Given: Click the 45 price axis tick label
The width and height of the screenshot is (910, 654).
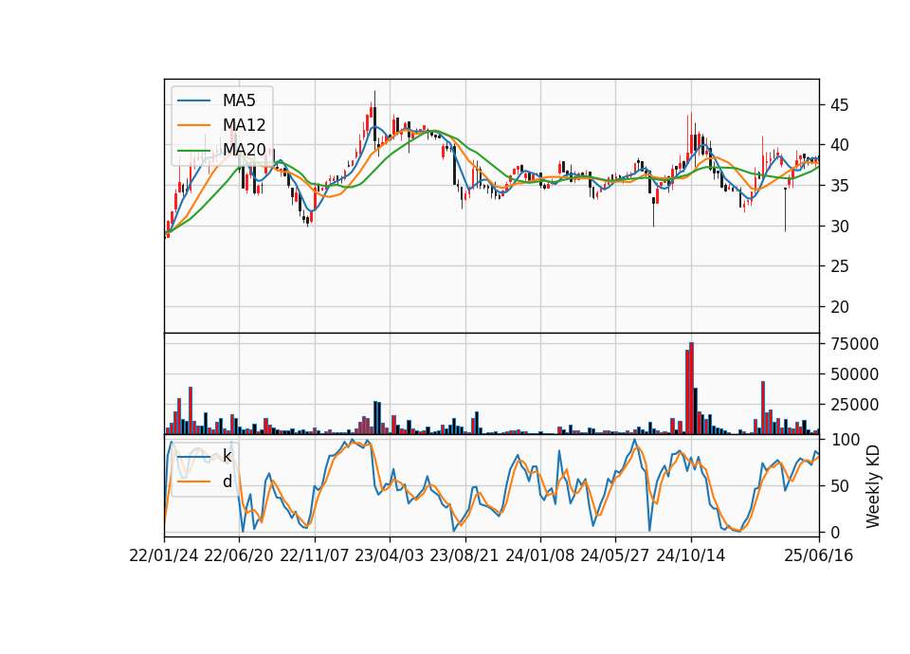Looking at the screenshot, I should (839, 105).
